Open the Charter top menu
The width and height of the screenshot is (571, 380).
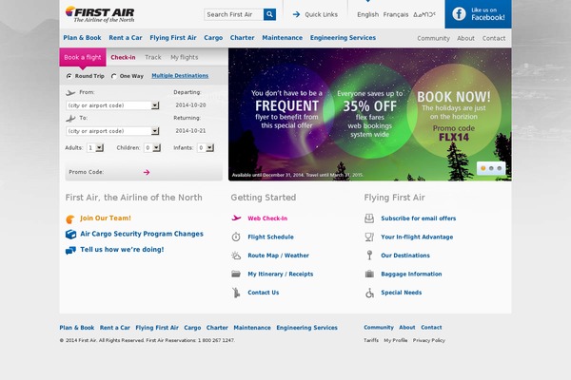(242, 38)
